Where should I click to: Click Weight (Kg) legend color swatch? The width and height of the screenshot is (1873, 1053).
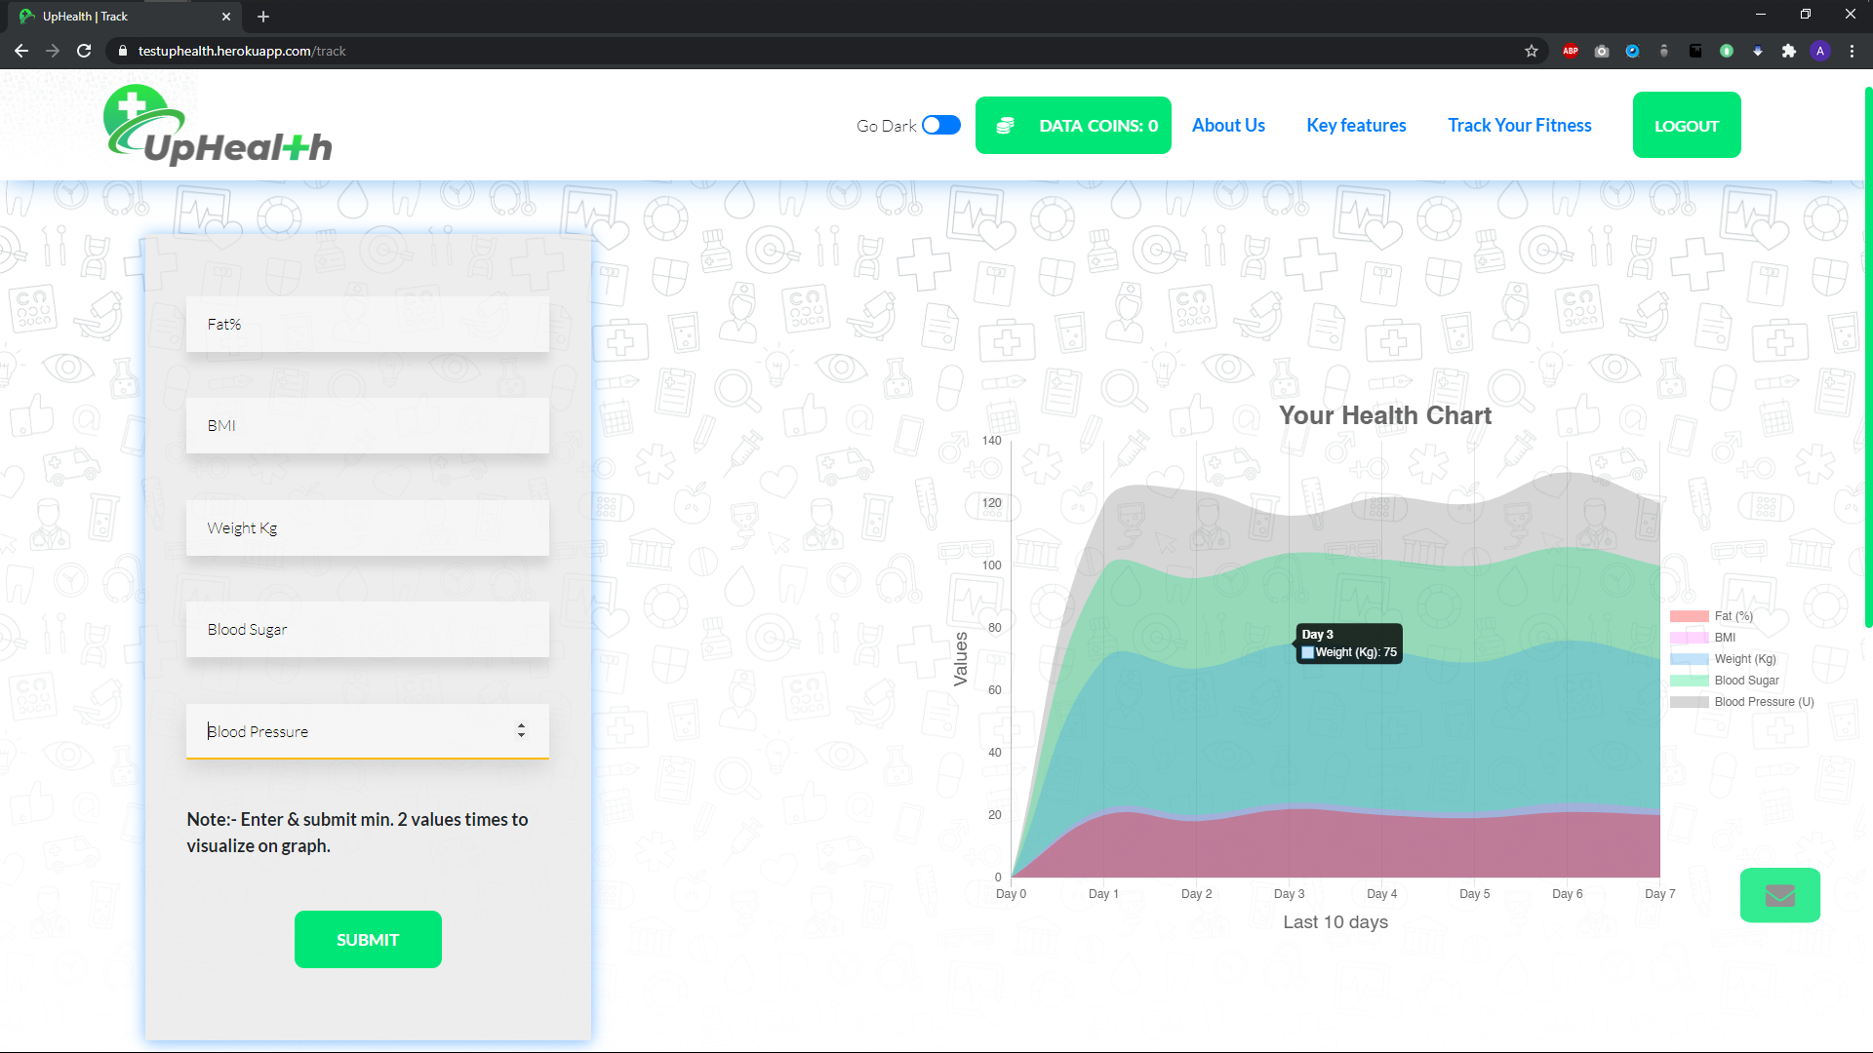click(x=1689, y=659)
